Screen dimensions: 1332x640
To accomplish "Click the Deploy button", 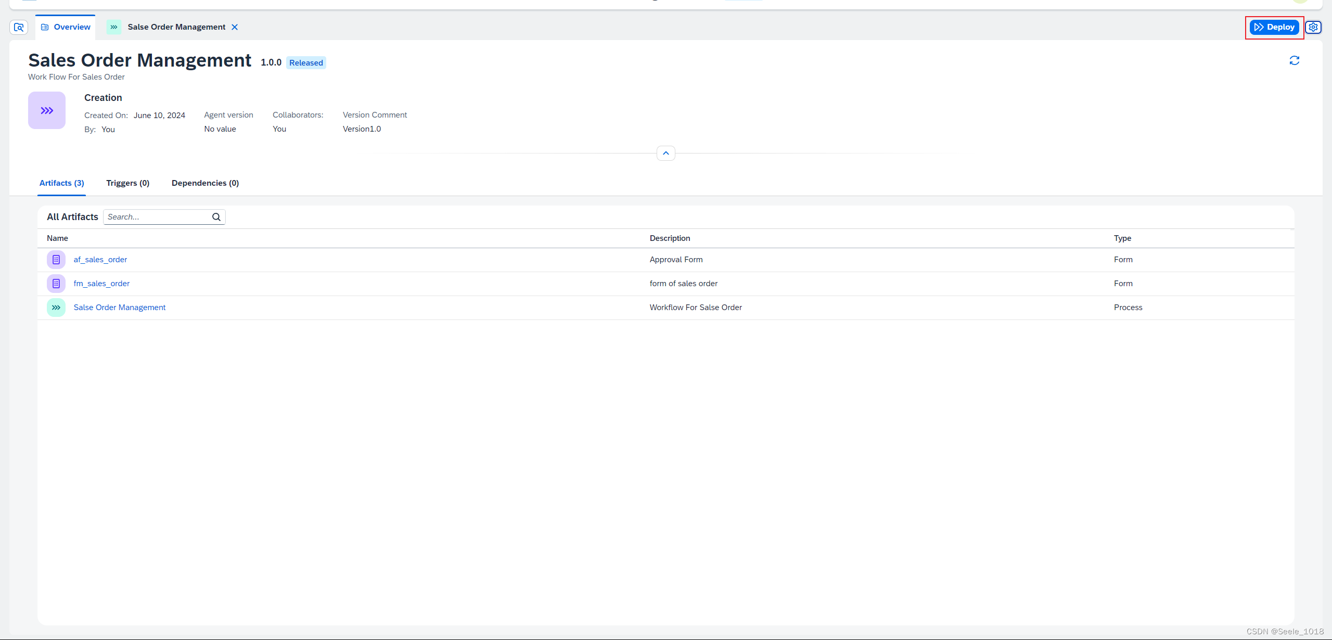I will pyautogui.click(x=1274, y=27).
